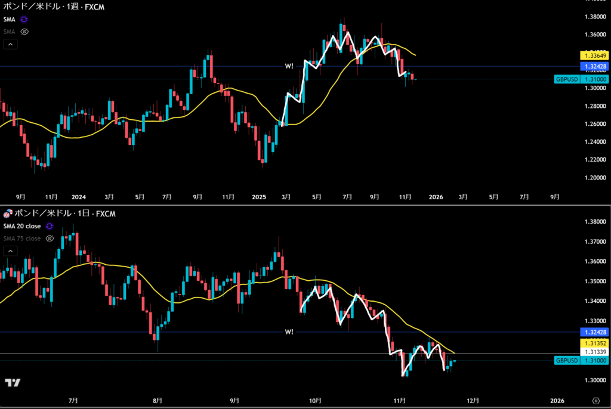Viewport: 611px width, 409px height.
Task: Select the yellow 1.31352 tag on daily axis
Action: (594, 343)
